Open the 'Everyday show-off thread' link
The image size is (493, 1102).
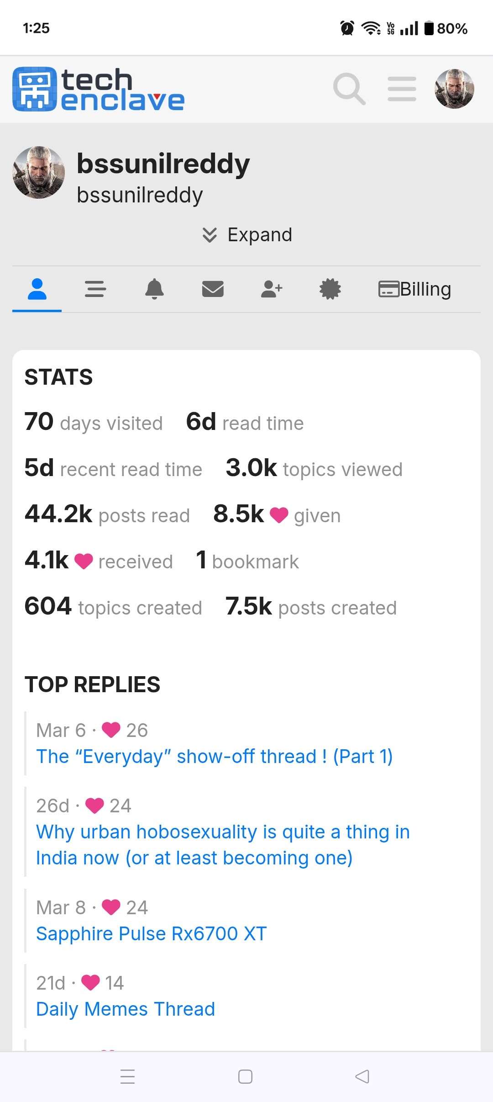[215, 756]
